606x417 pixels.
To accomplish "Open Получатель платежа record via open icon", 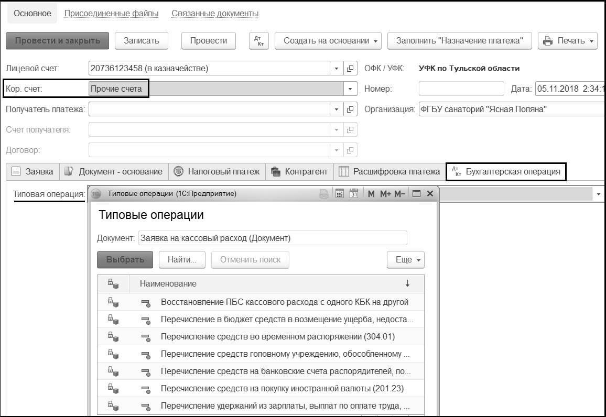I will click(350, 109).
